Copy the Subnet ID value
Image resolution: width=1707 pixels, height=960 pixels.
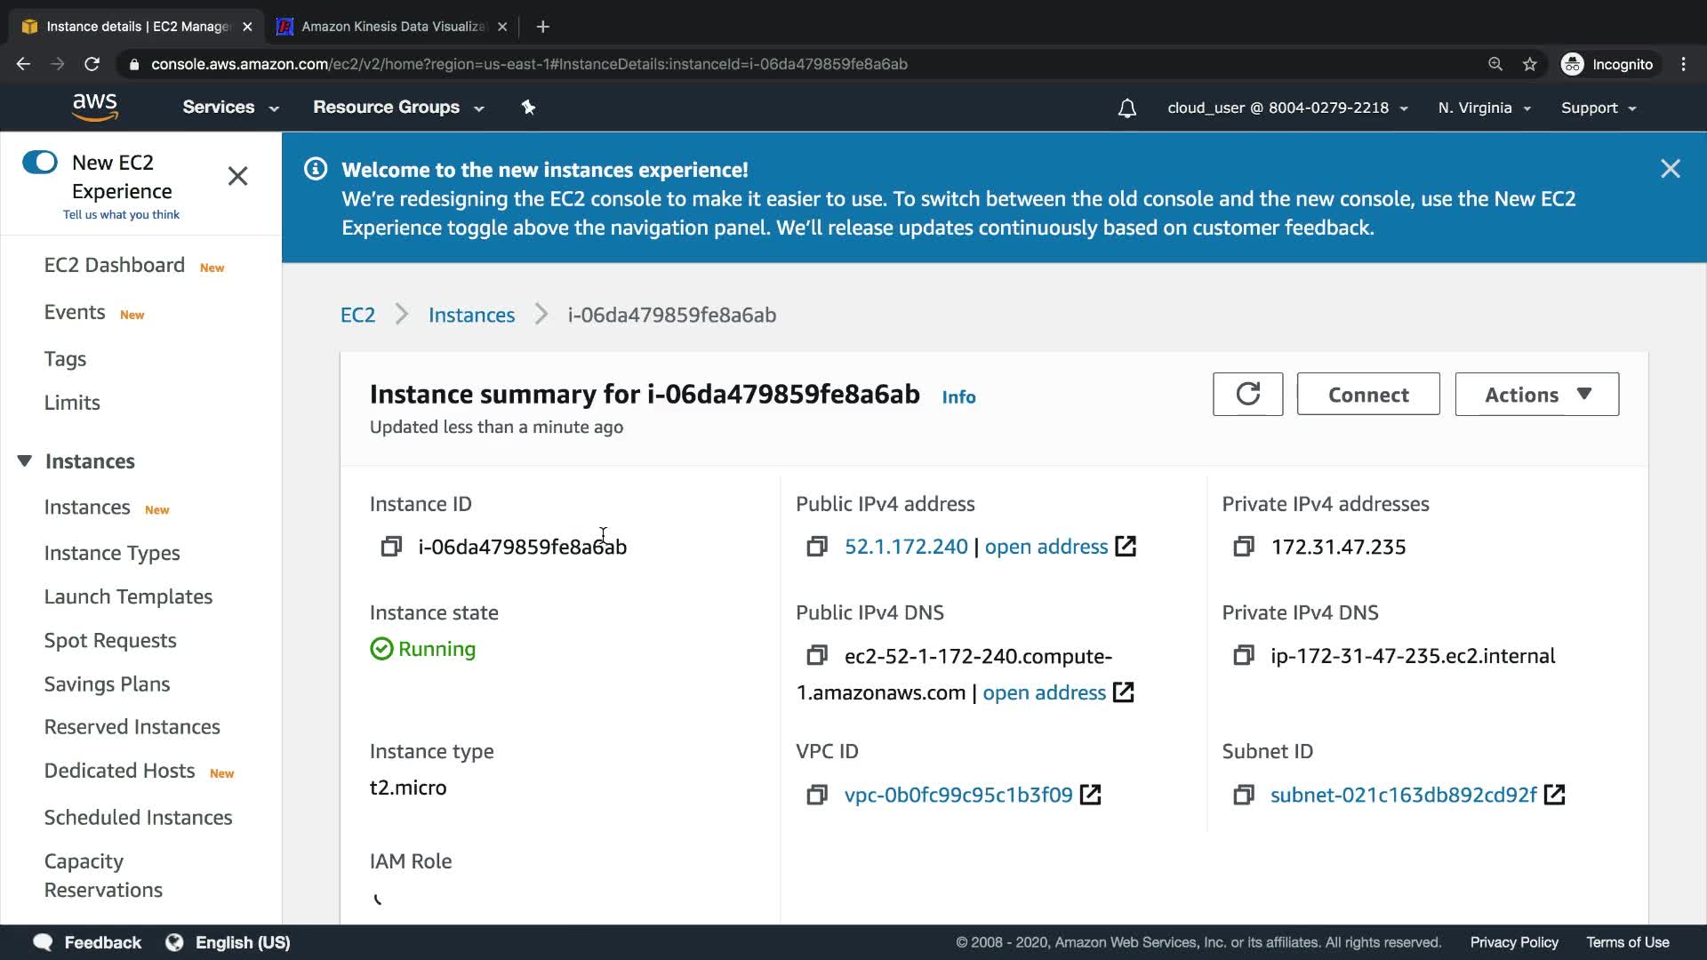click(x=1244, y=795)
